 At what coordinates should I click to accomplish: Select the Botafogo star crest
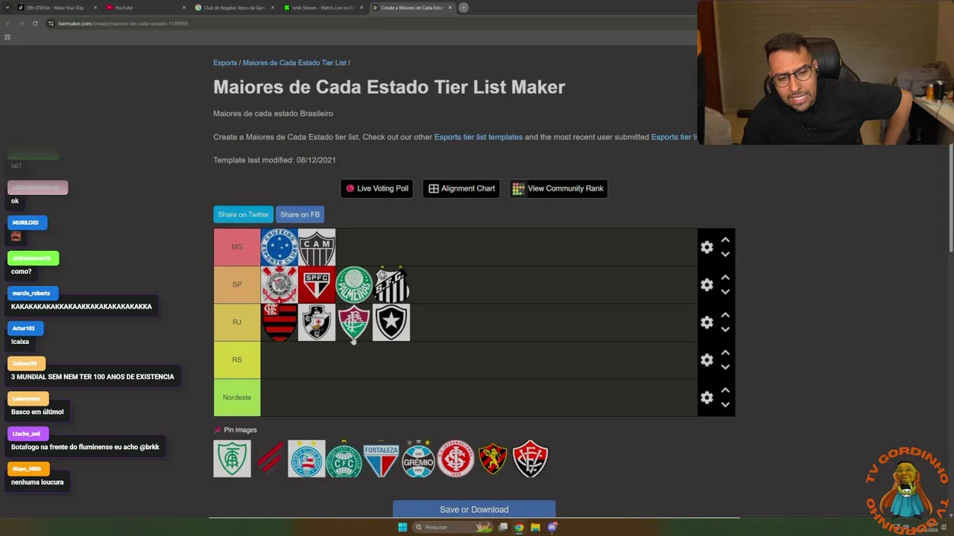pyautogui.click(x=391, y=322)
